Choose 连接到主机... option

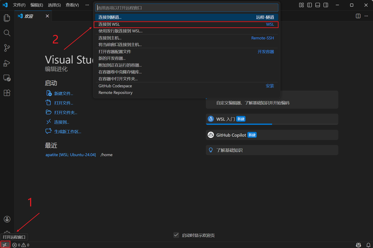(187, 38)
